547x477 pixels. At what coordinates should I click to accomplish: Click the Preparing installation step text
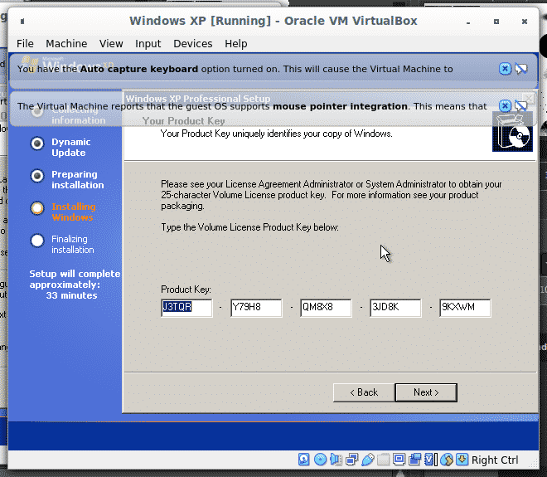click(77, 179)
